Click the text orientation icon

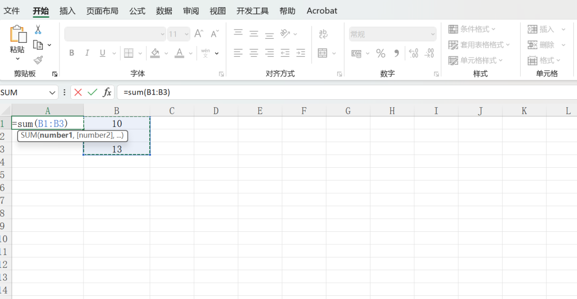[285, 34]
